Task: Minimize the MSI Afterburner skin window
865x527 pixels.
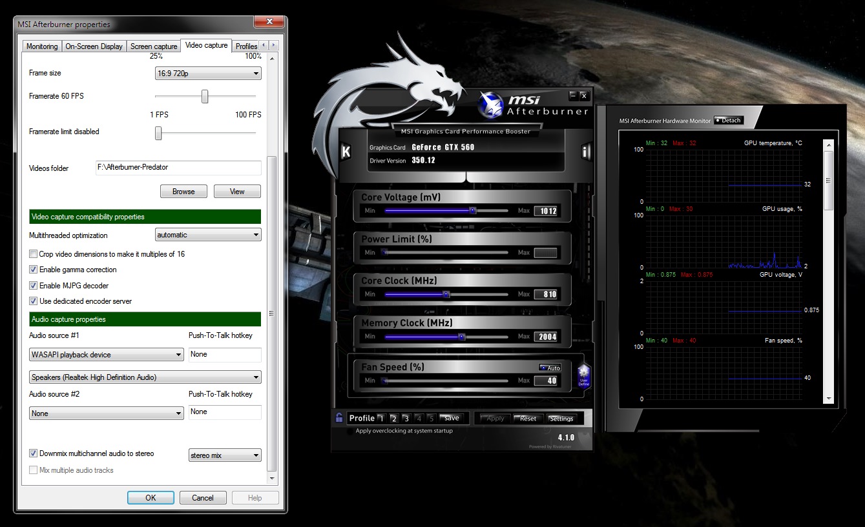Action: pyautogui.click(x=573, y=95)
